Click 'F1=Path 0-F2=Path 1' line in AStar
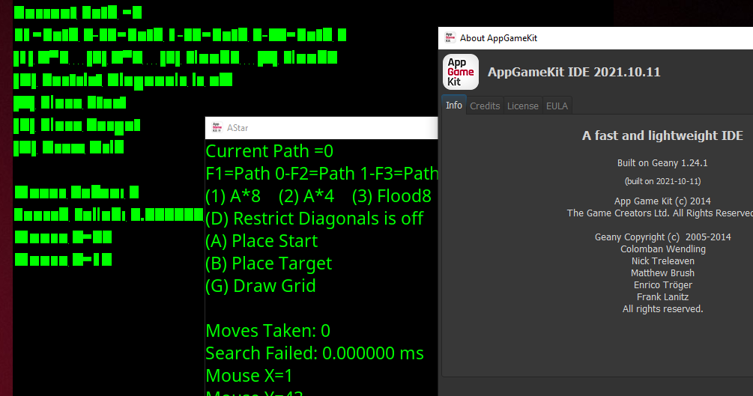 coord(321,174)
